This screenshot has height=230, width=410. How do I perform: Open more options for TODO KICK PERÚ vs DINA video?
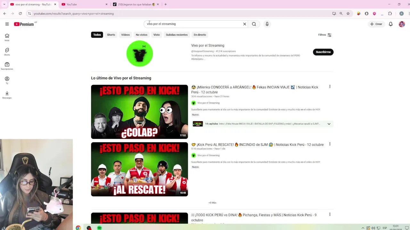[x=330, y=214]
